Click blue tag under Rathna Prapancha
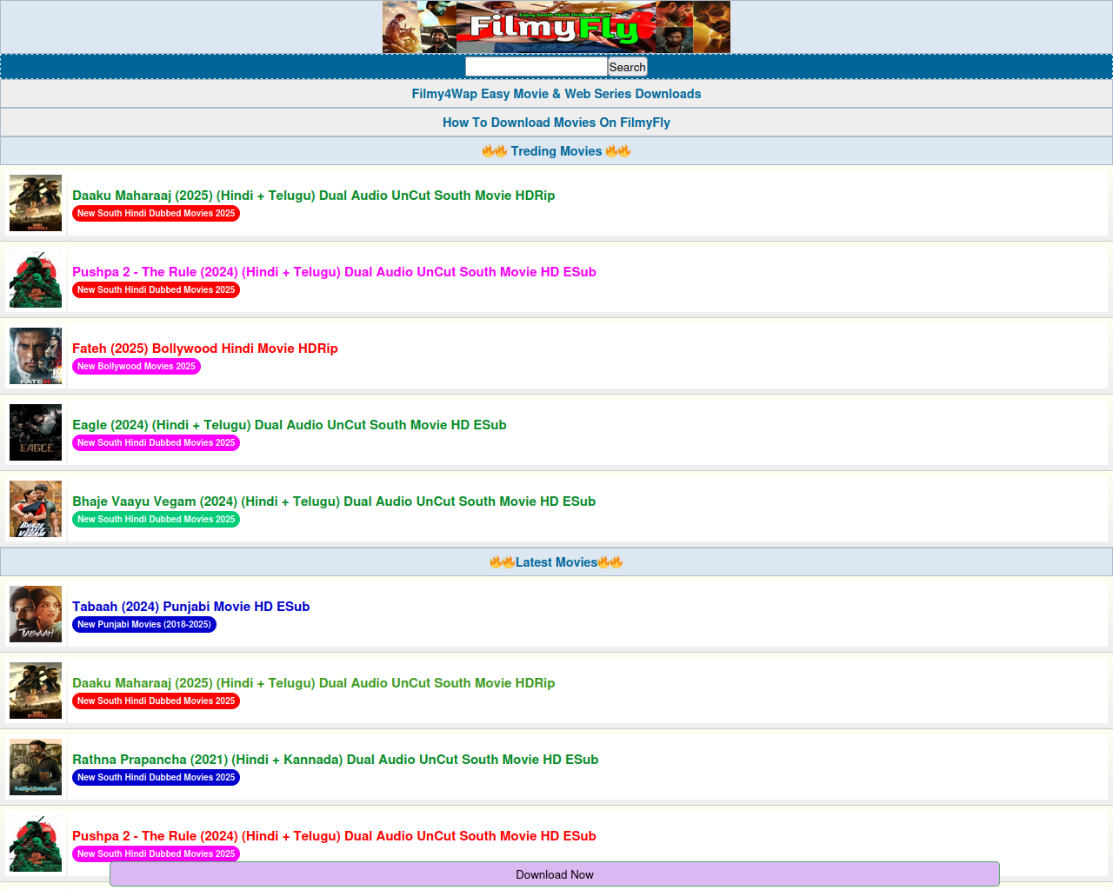 pyautogui.click(x=156, y=778)
